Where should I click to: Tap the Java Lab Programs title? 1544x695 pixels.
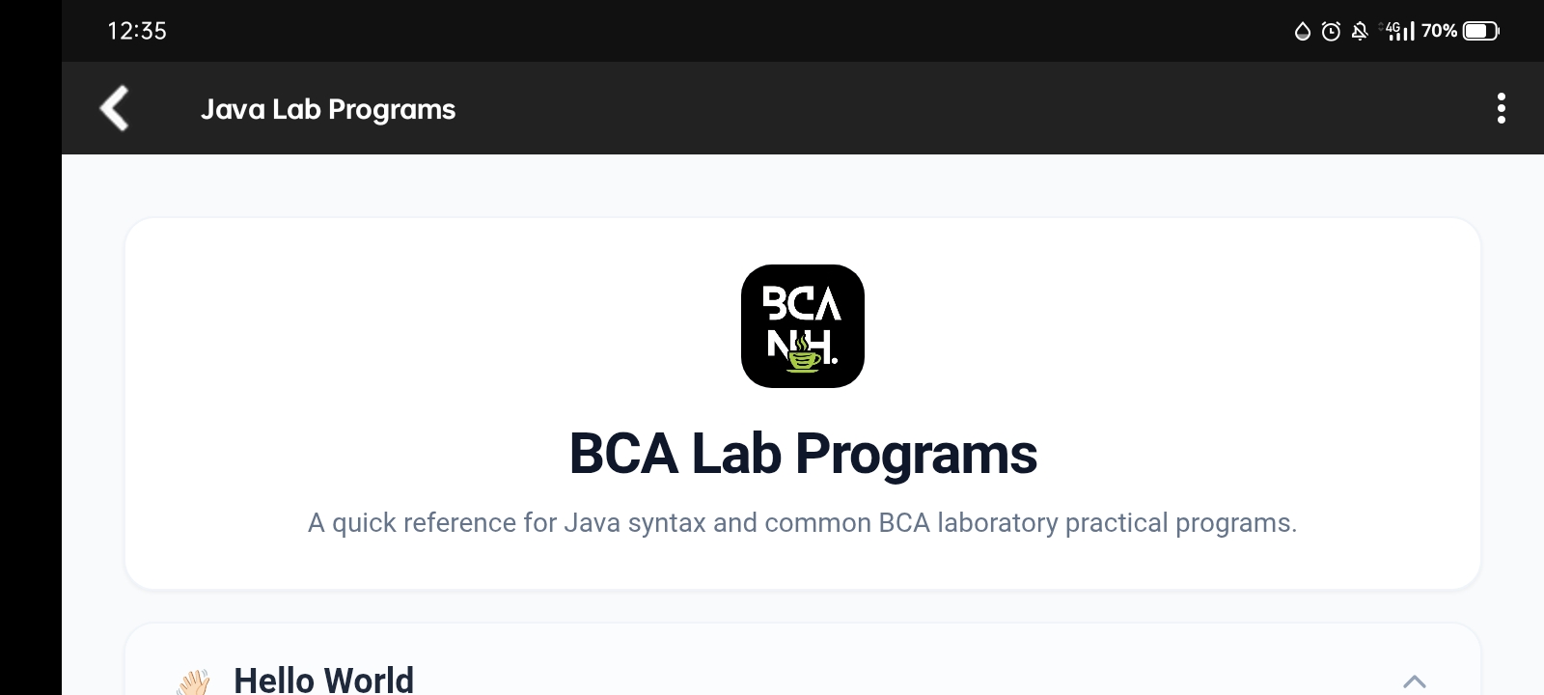click(x=328, y=109)
